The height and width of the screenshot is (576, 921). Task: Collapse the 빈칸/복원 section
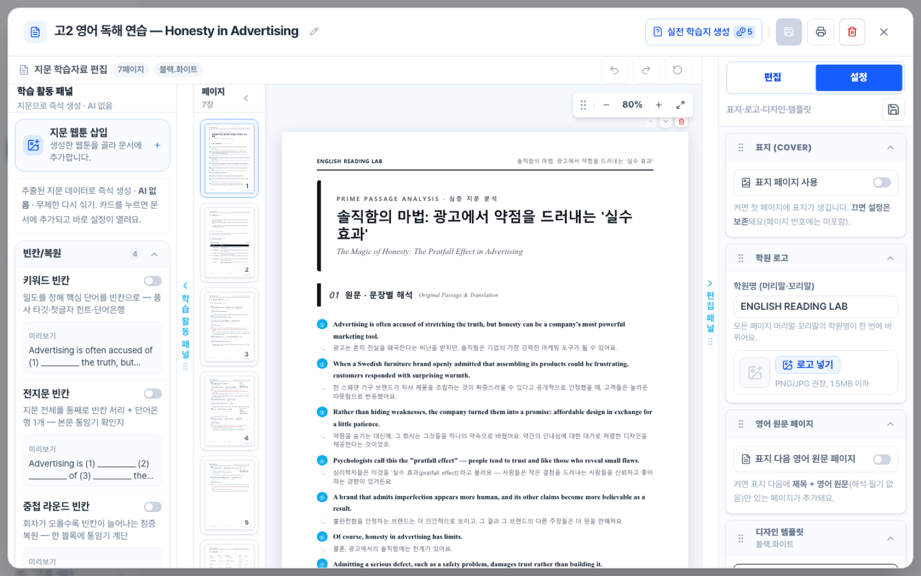click(154, 254)
